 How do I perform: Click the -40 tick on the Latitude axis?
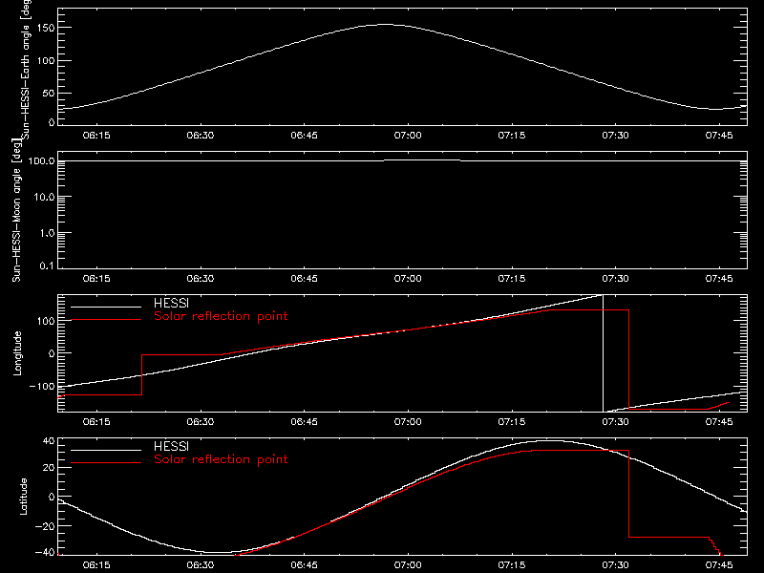[45, 553]
